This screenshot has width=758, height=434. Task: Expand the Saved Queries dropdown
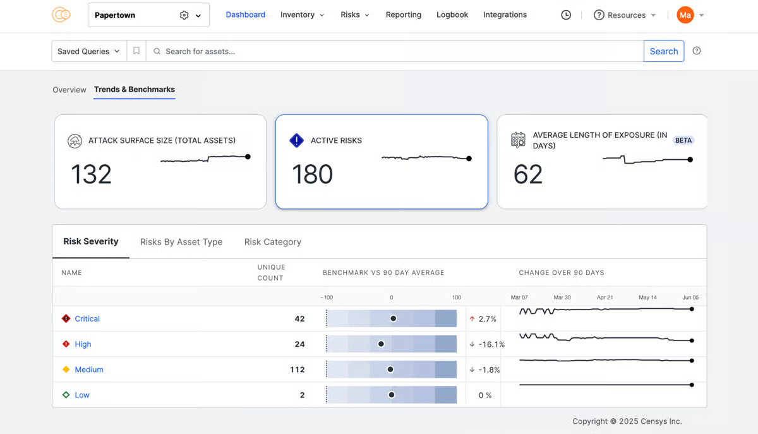click(x=88, y=51)
